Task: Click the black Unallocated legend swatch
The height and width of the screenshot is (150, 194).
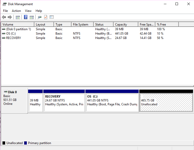Action: (x=4, y=143)
